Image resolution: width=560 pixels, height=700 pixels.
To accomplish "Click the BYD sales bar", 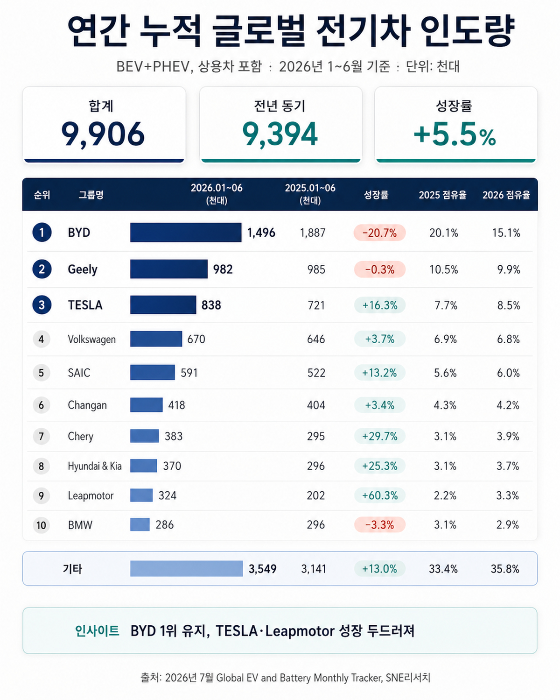I will coord(186,233).
